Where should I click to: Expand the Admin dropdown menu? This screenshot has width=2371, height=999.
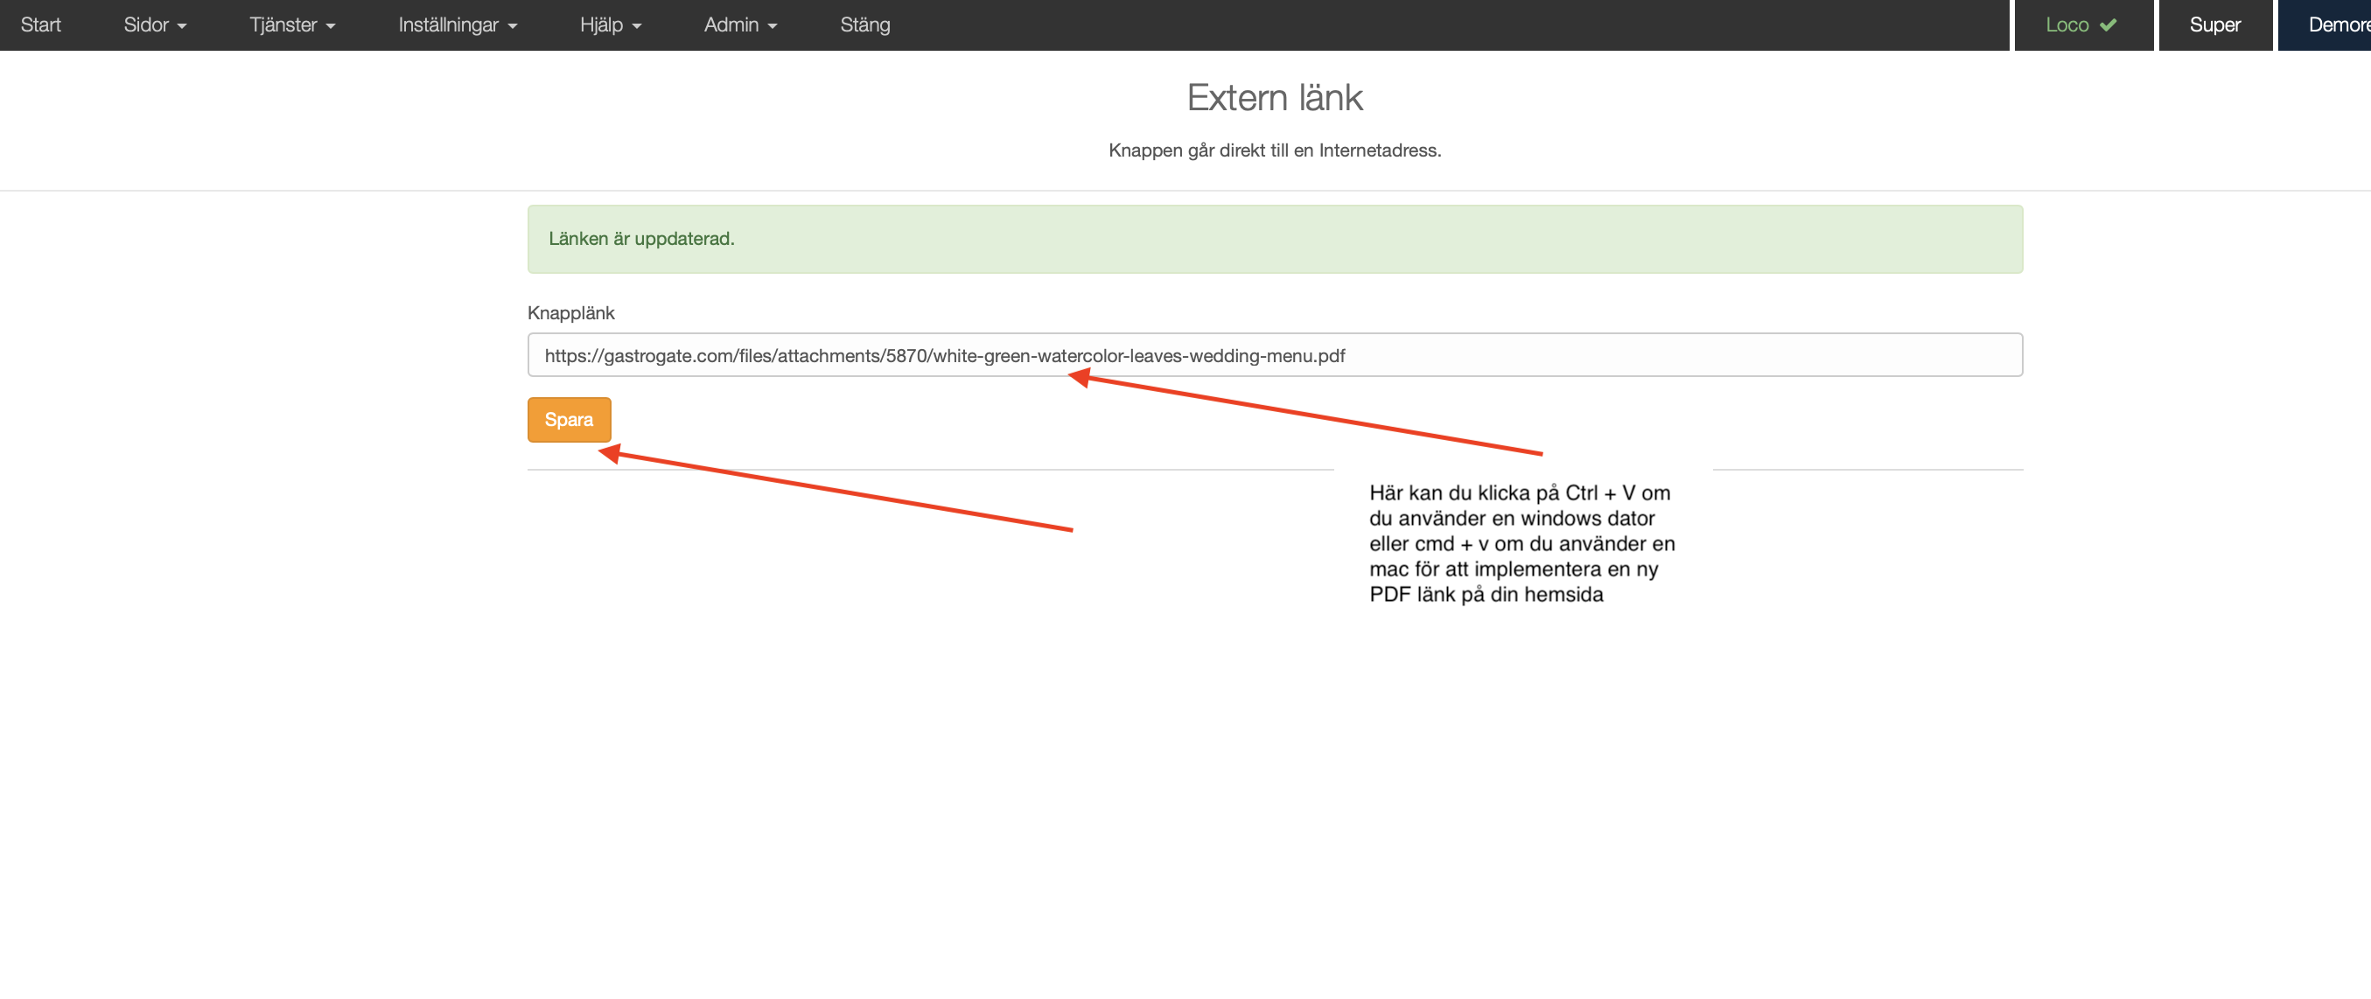click(740, 24)
